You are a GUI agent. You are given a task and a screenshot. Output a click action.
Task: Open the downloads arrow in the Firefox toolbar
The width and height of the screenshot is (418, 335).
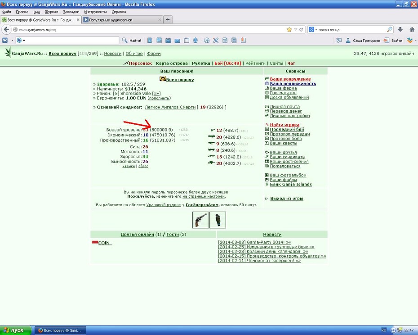[x=400, y=30]
